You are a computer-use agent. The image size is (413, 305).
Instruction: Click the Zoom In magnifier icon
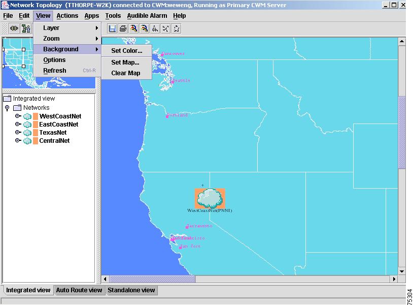tap(134, 28)
